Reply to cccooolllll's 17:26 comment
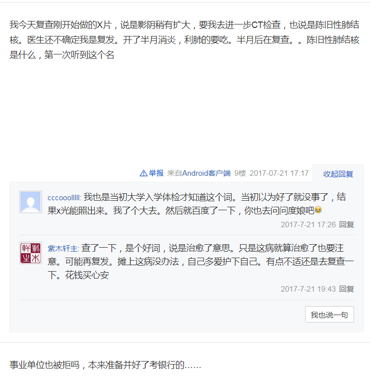Viewport: 370px width, 382px height. 347,224
